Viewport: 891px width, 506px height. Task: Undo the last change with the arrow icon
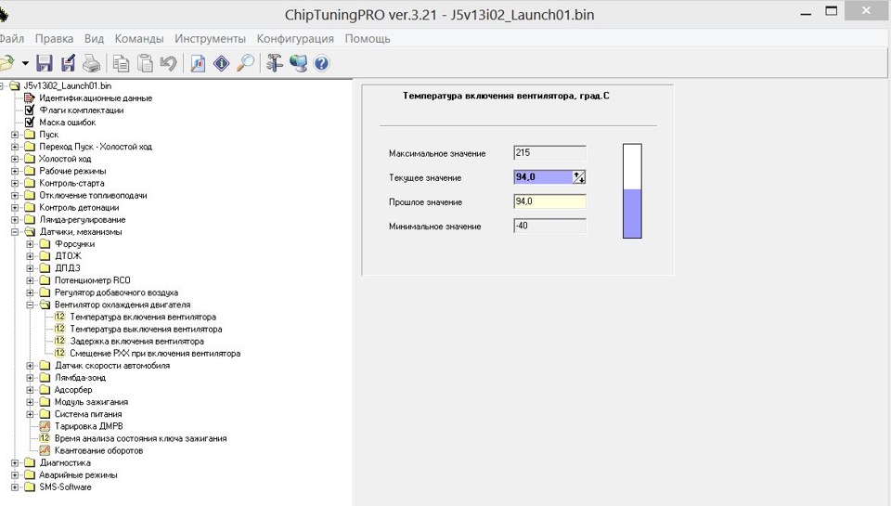pos(168,63)
